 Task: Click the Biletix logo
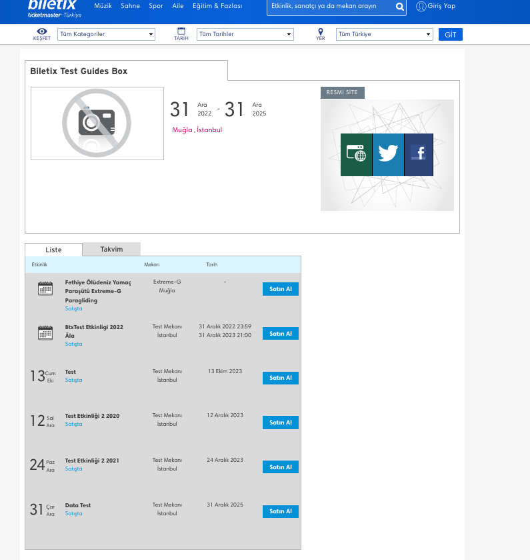tap(54, 9)
